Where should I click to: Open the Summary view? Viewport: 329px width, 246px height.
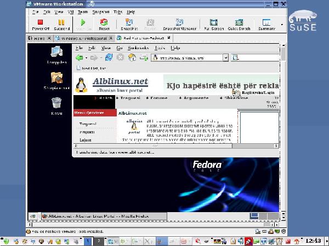pos(266,25)
